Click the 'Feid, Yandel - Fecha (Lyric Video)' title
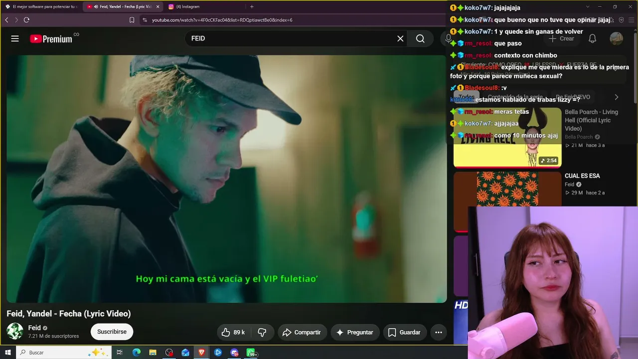 click(69, 314)
